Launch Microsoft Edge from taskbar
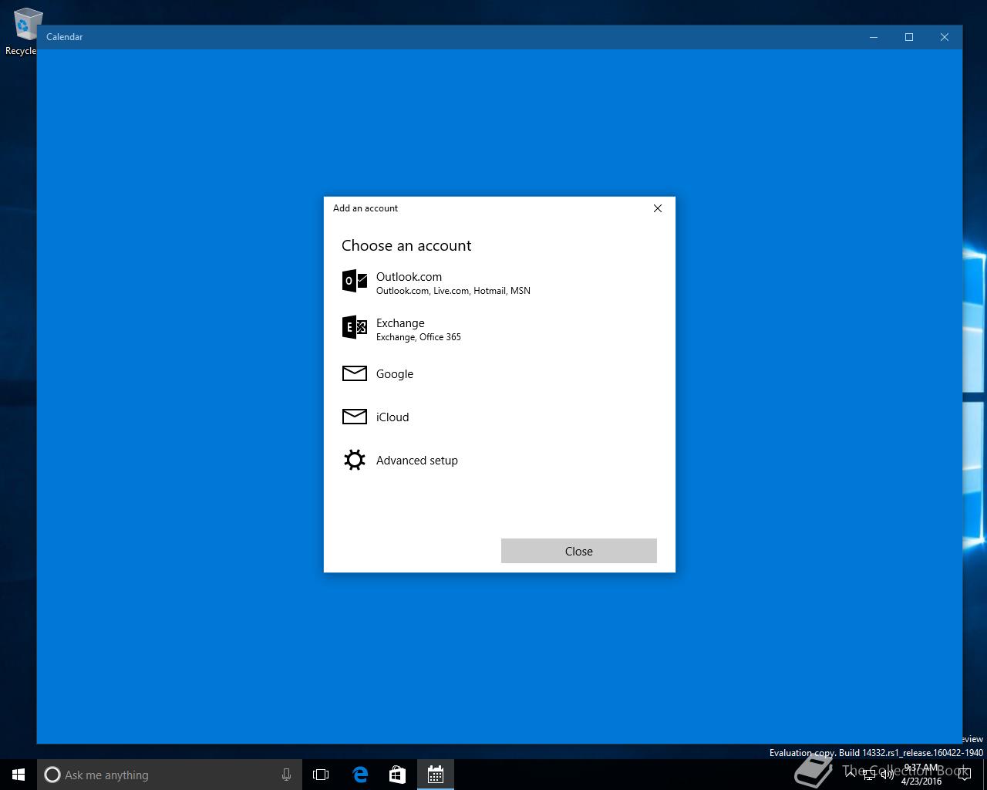This screenshot has width=987, height=790. pos(360,775)
